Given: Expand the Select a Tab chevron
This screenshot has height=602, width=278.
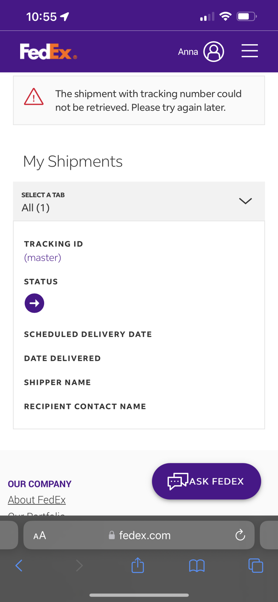Looking at the screenshot, I should (x=245, y=201).
